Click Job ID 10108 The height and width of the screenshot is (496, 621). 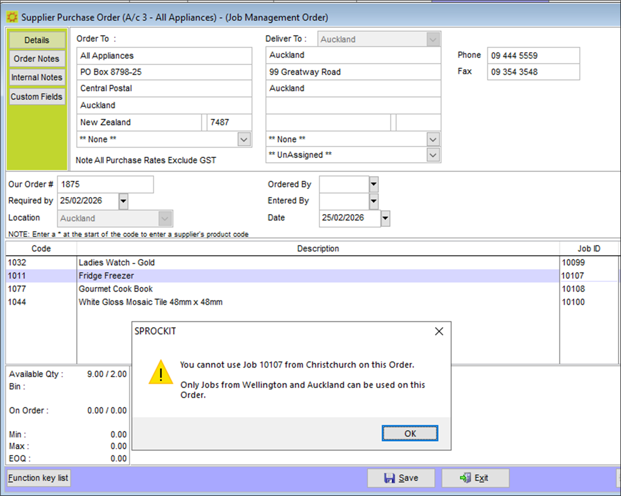click(x=573, y=289)
